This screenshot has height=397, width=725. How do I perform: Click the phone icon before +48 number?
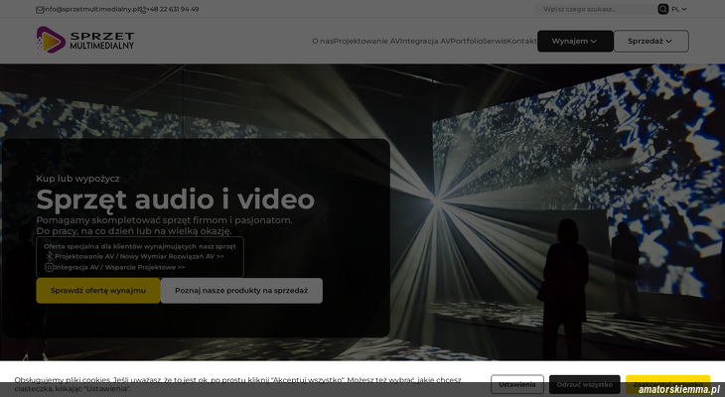(142, 9)
